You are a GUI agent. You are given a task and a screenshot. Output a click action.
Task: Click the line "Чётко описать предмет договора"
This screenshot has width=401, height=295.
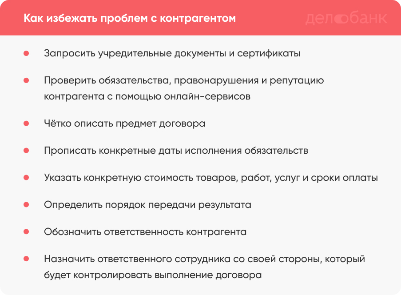pyautogui.click(x=125, y=123)
